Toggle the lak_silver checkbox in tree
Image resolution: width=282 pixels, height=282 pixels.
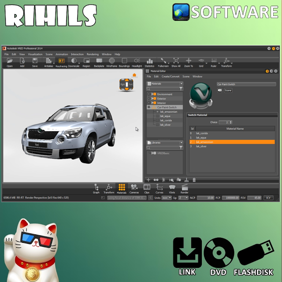tap(158, 125)
